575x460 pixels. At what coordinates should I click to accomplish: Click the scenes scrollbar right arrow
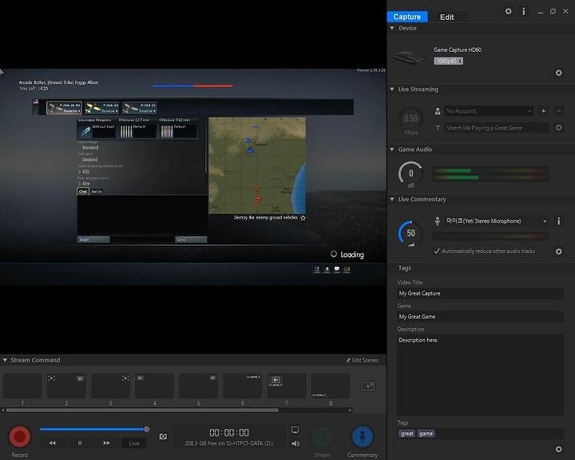(351, 410)
